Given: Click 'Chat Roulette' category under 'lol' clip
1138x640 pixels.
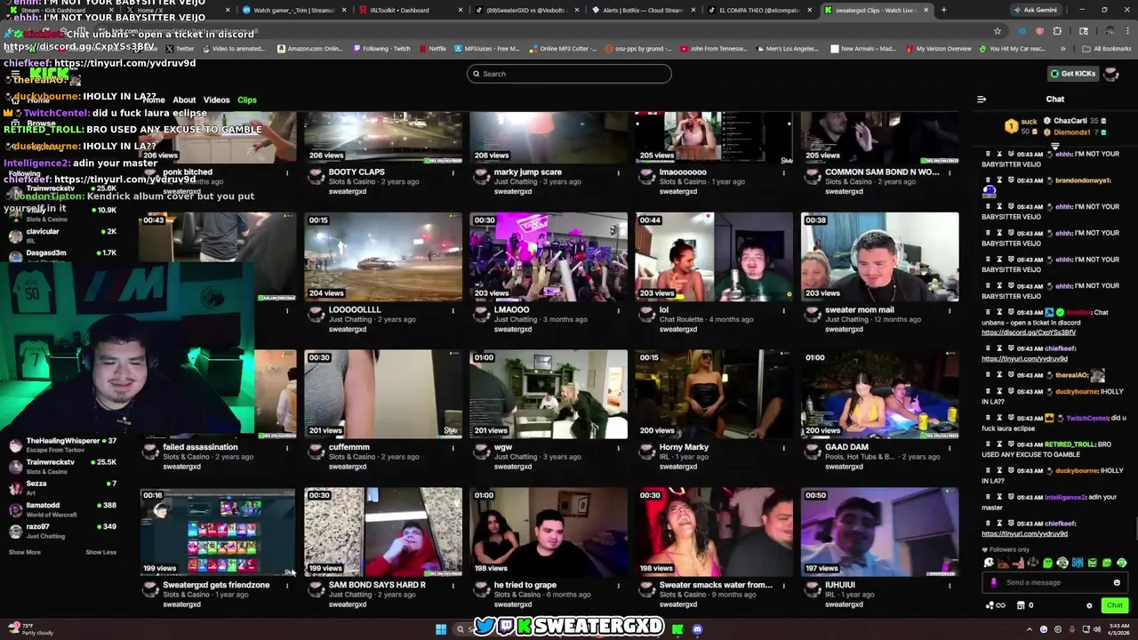Looking at the screenshot, I should click(685, 319).
